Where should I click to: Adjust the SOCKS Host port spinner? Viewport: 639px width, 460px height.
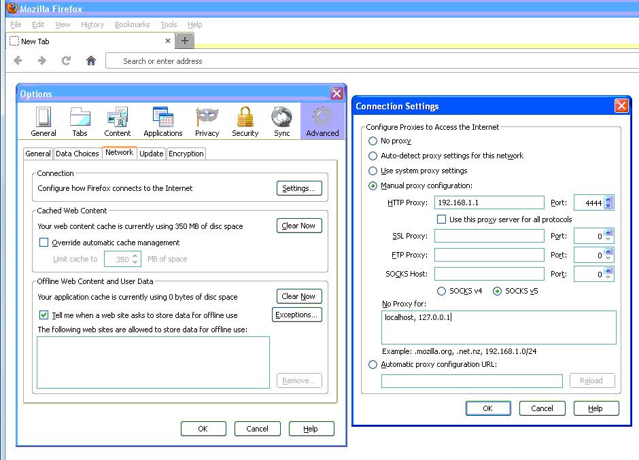pyautogui.click(x=608, y=274)
